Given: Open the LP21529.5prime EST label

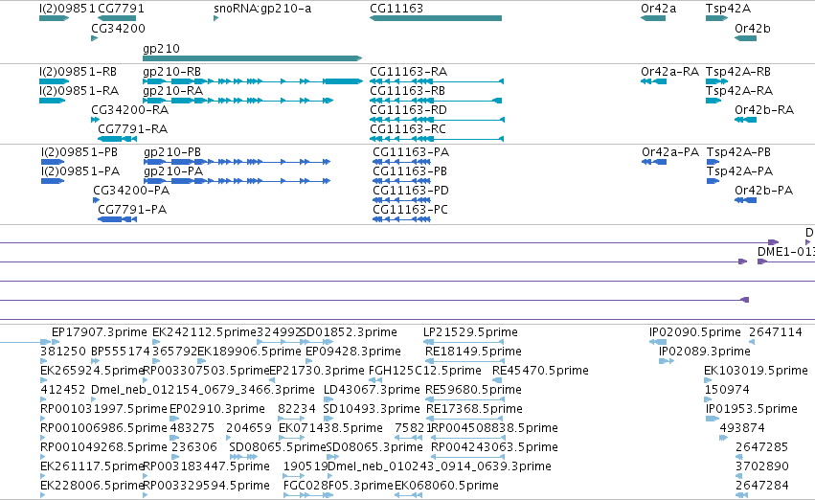Looking at the screenshot, I should point(470,332).
